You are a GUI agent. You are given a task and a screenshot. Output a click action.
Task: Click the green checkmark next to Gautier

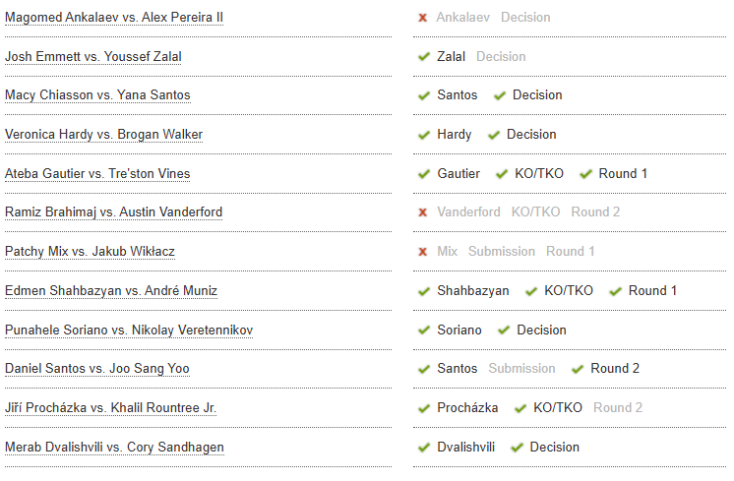[424, 174]
